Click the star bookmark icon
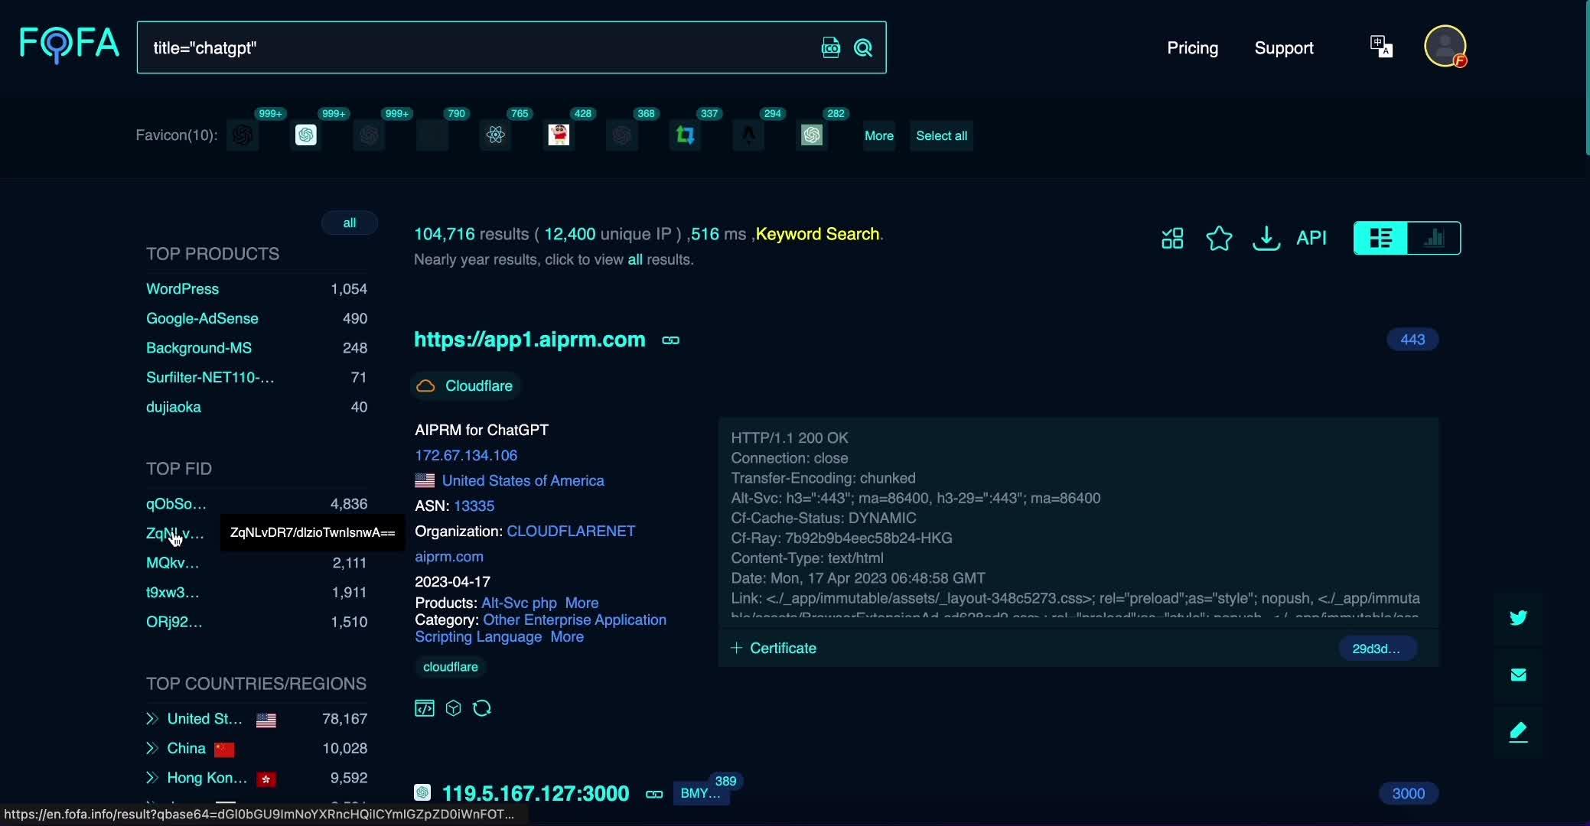Image resolution: width=1590 pixels, height=826 pixels. click(1219, 238)
